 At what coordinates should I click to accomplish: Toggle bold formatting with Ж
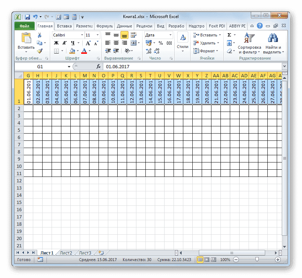(x=56, y=43)
